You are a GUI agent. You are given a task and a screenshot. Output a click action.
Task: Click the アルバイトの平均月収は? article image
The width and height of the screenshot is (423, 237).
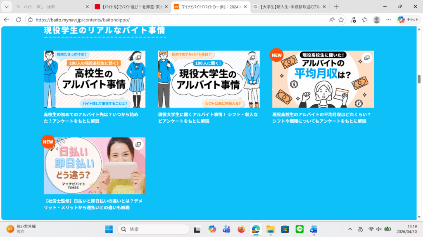click(x=323, y=79)
